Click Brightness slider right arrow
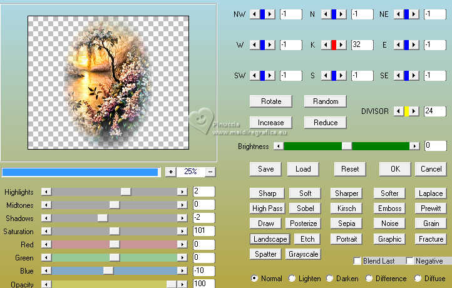 (414, 146)
